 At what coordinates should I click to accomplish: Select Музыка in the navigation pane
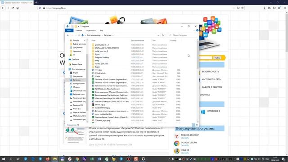[x=76, y=87]
